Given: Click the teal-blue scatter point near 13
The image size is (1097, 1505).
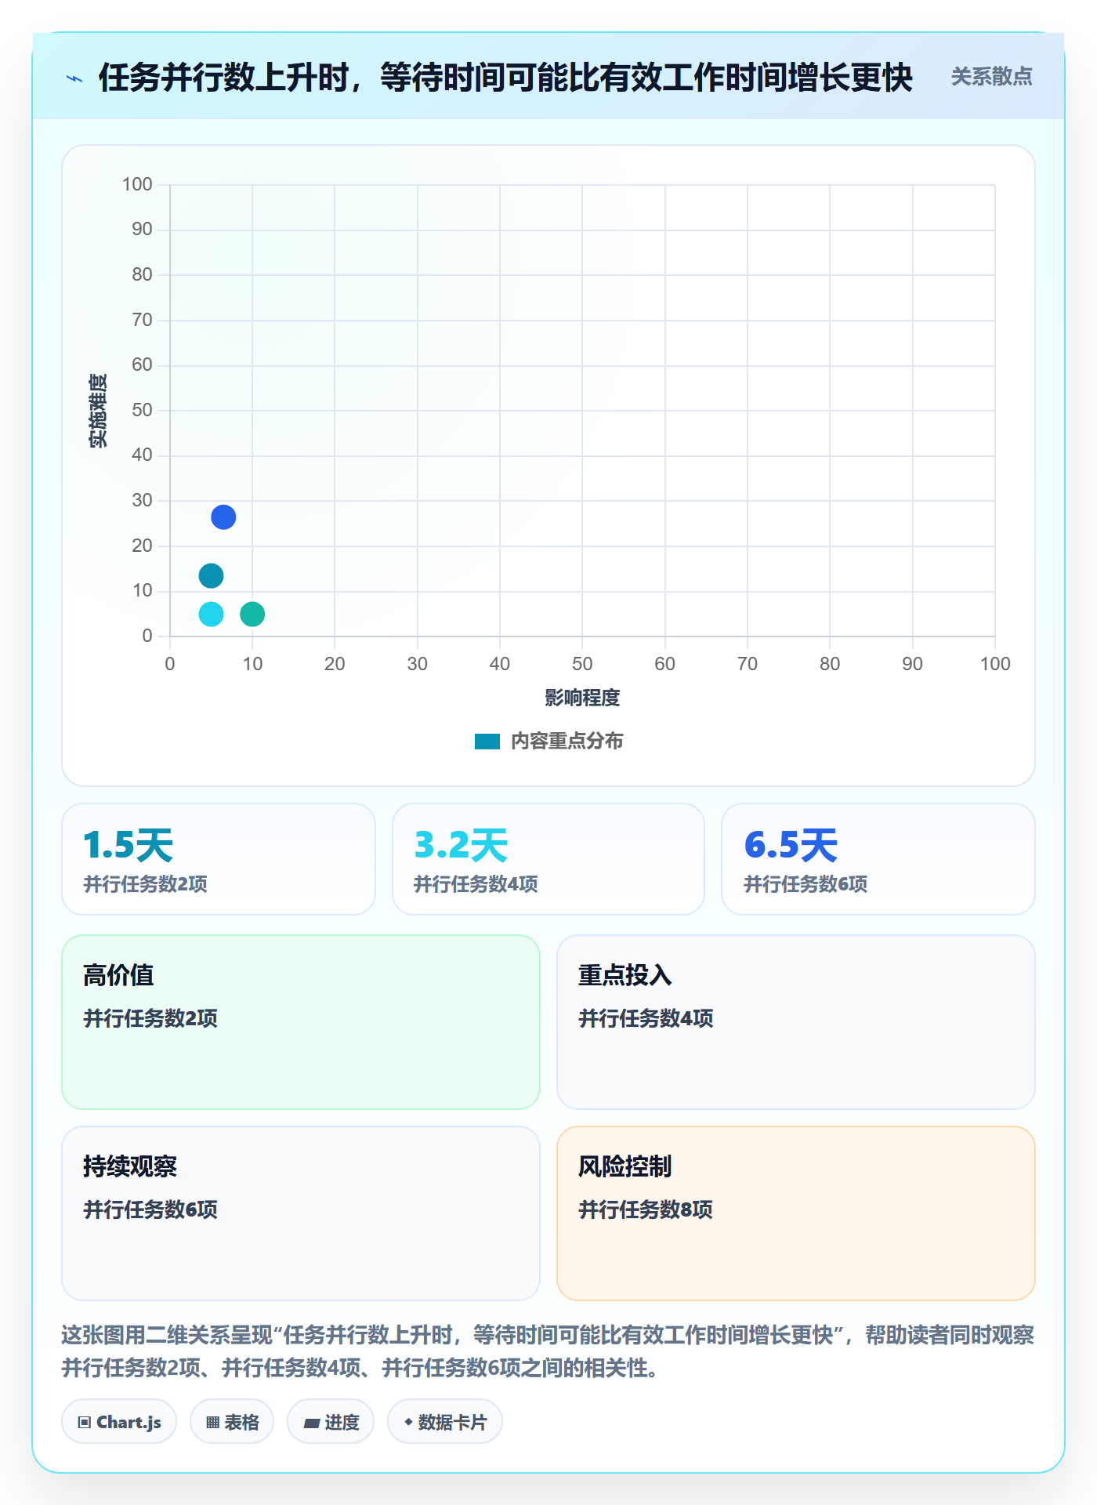Looking at the screenshot, I should pos(211,576).
